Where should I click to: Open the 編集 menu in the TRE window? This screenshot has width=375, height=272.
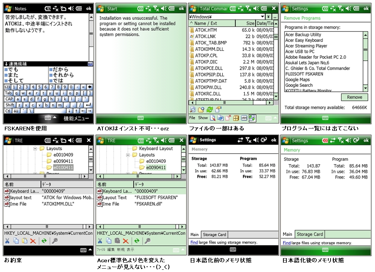point(111,250)
